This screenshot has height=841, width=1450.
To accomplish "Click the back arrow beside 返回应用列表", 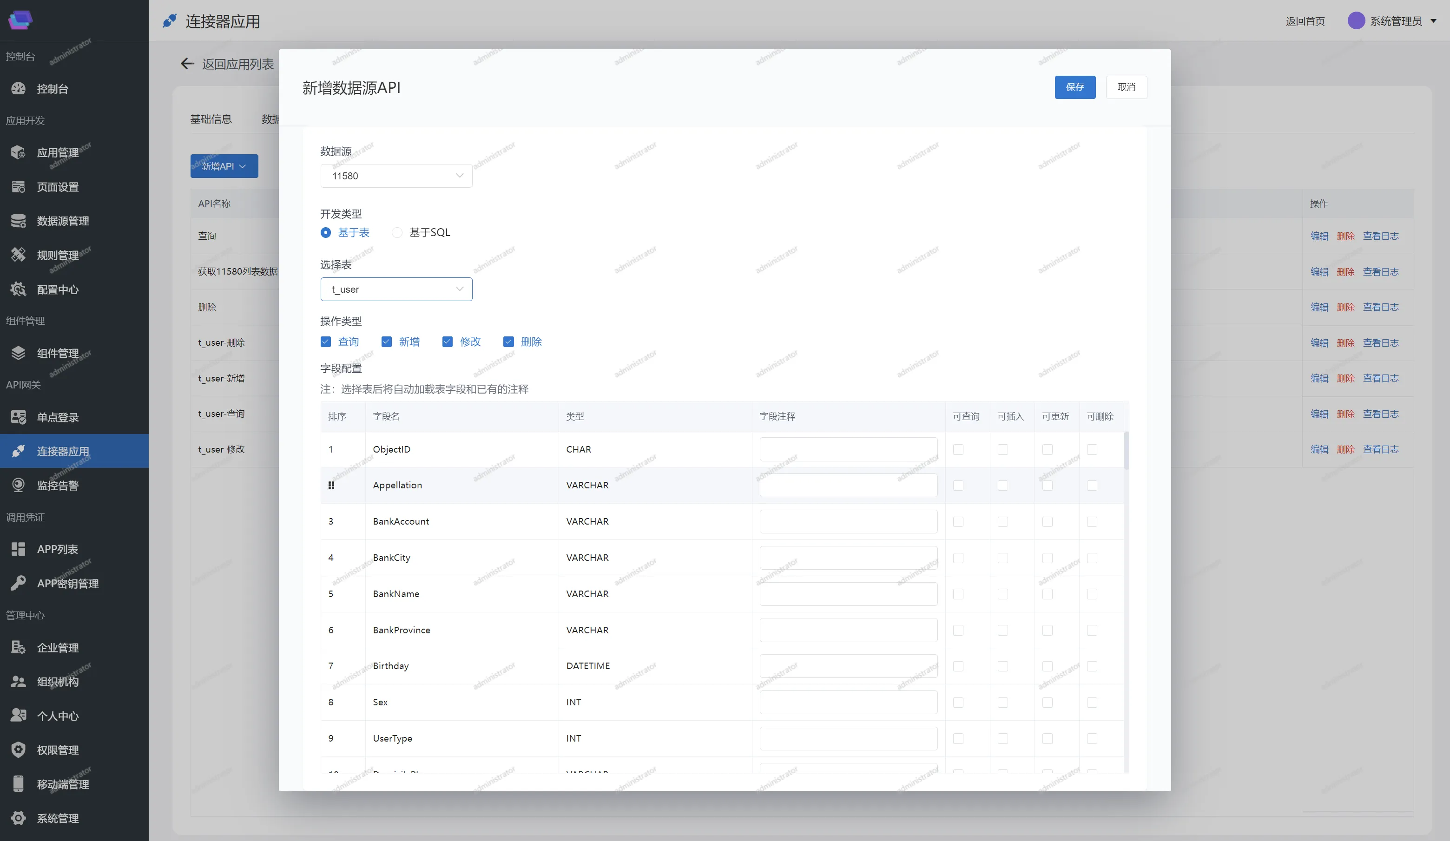I will [187, 64].
